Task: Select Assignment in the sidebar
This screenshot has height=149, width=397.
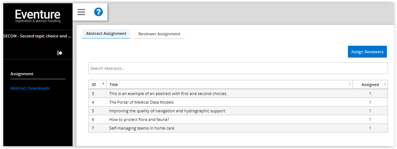Action: click(22, 74)
